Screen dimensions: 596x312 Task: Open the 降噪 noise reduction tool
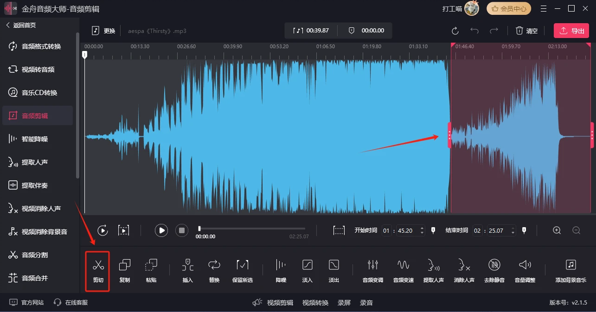(281, 270)
